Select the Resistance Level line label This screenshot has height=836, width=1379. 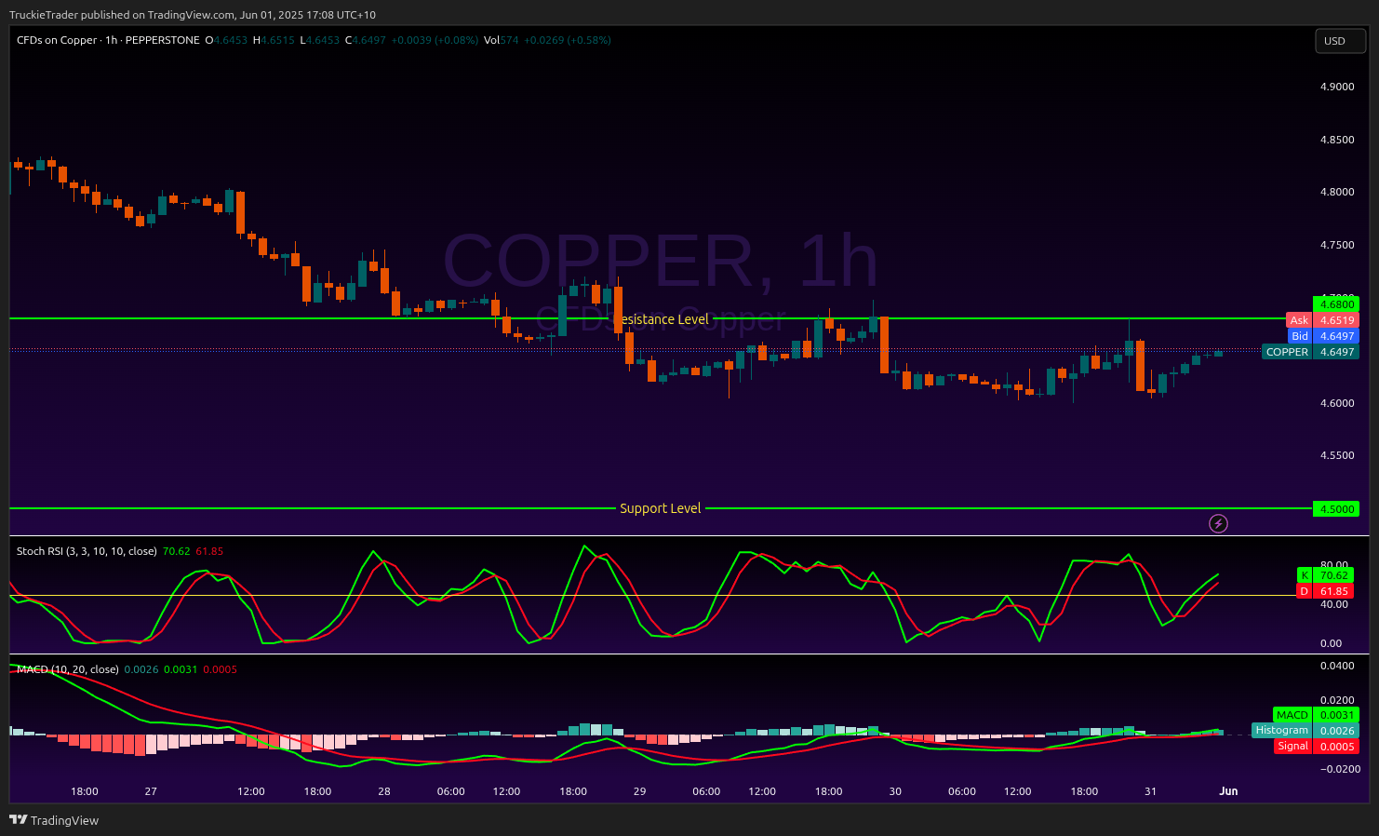pyautogui.click(x=663, y=319)
